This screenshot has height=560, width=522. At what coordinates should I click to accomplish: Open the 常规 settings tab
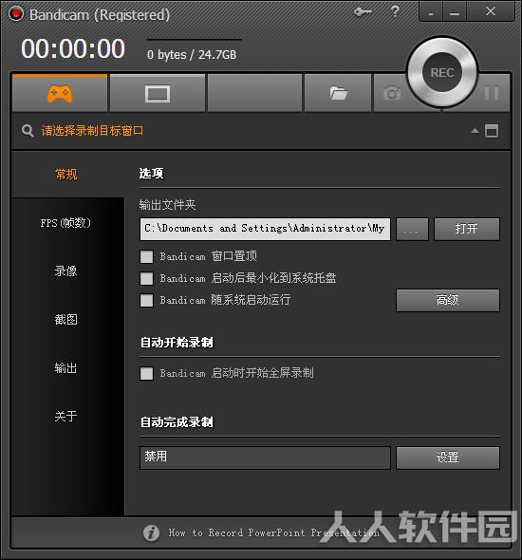click(66, 175)
